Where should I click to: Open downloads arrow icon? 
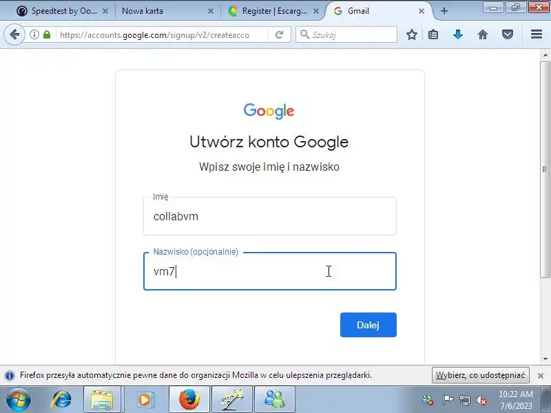pyautogui.click(x=458, y=34)
